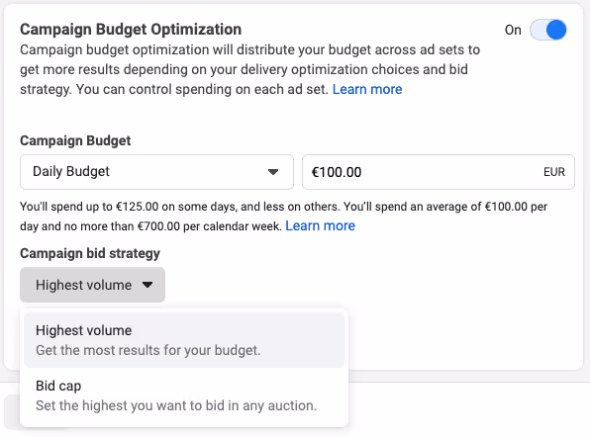Open the Daily Budget type dropdown

pyautogui.click(x=156, y=172)
